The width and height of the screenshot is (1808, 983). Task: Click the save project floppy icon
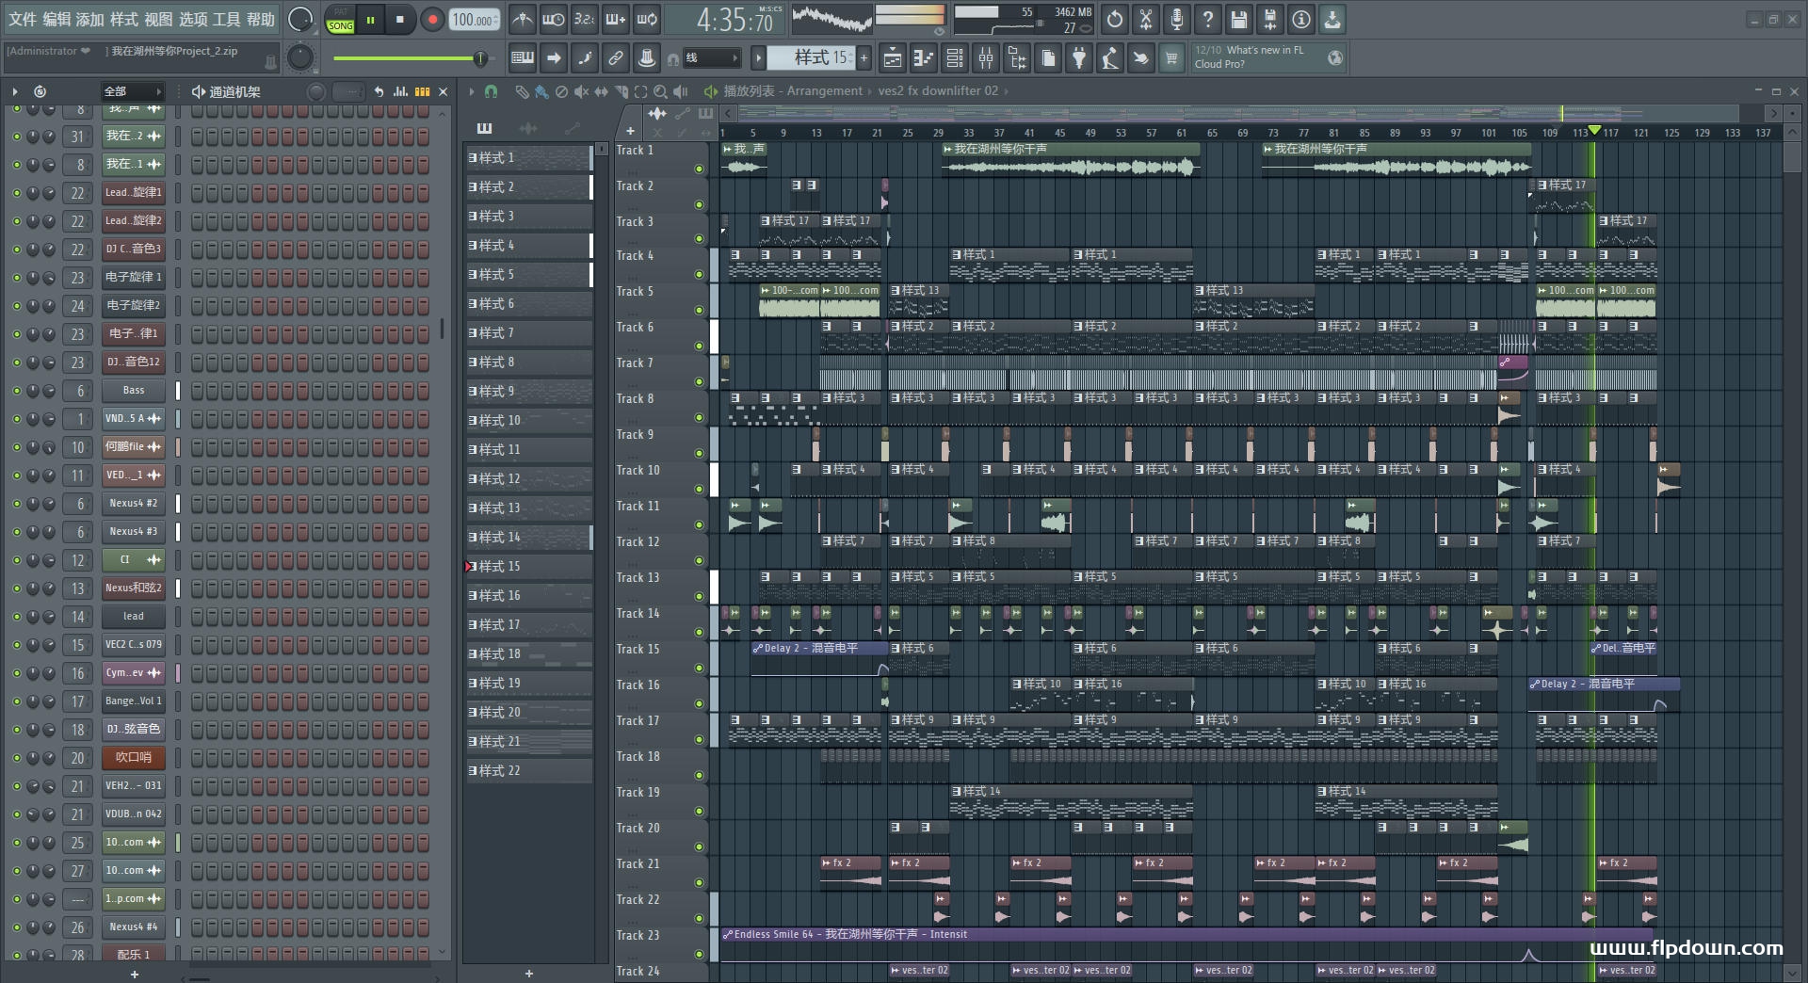(1239, 20)
